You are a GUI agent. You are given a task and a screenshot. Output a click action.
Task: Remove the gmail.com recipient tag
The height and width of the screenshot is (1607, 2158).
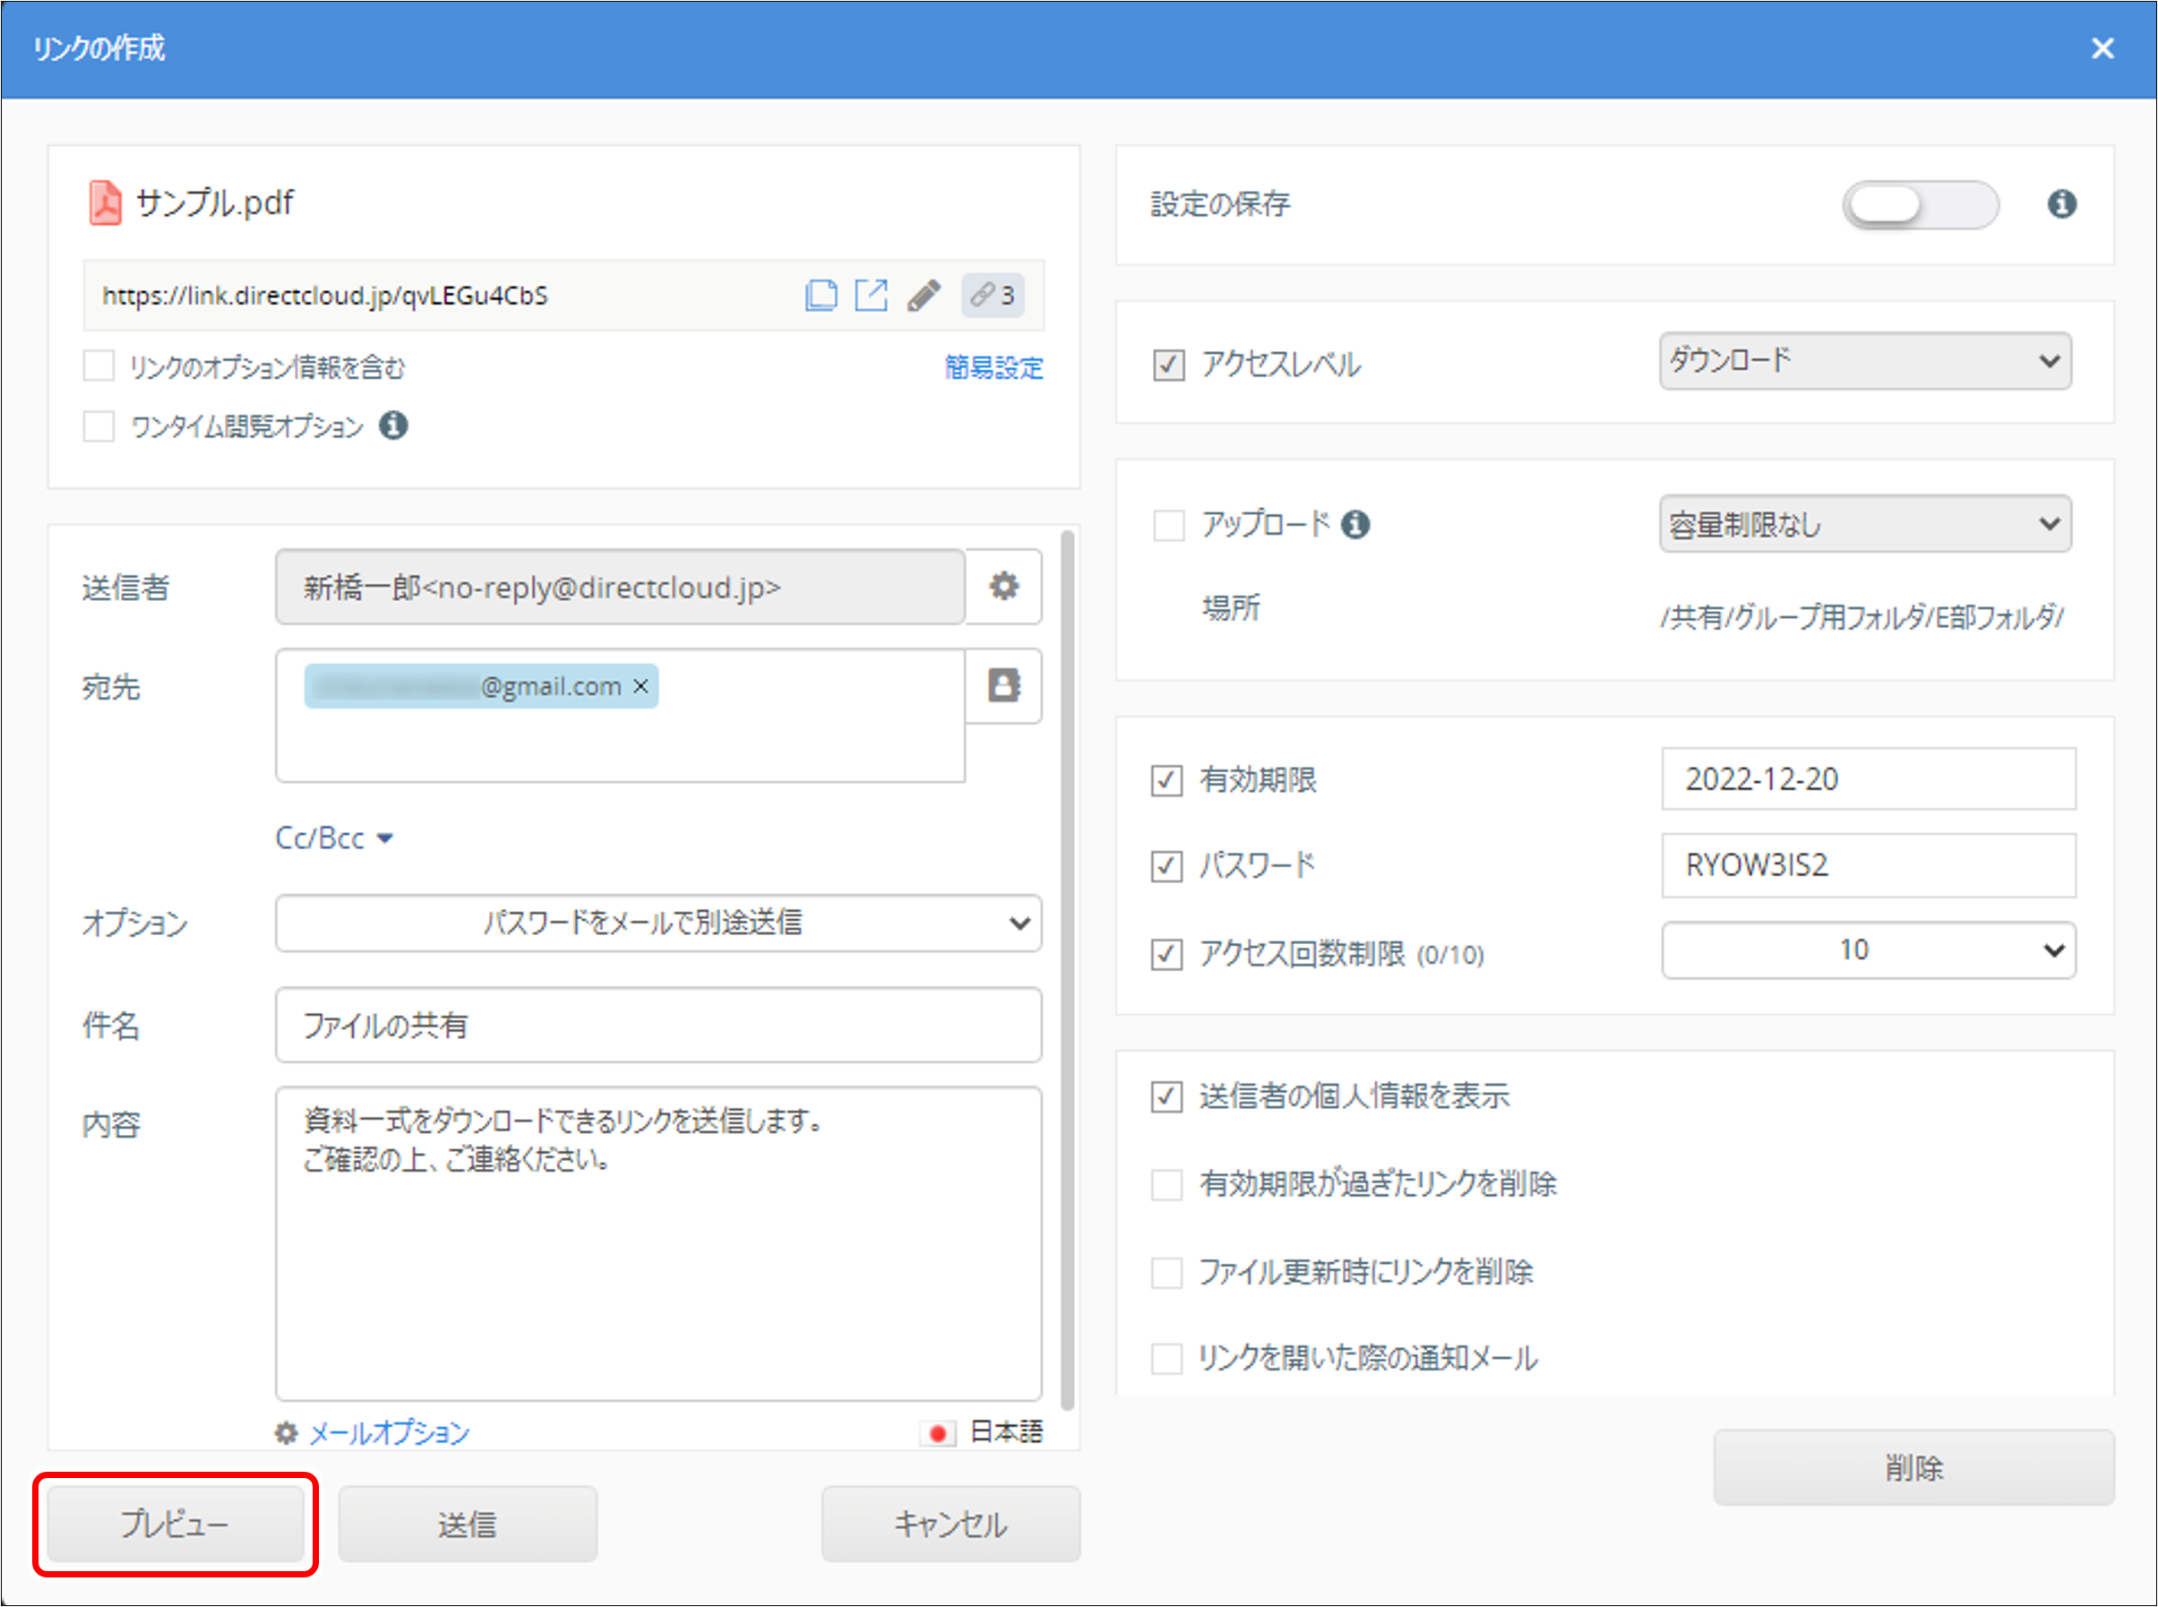(641, 686)
